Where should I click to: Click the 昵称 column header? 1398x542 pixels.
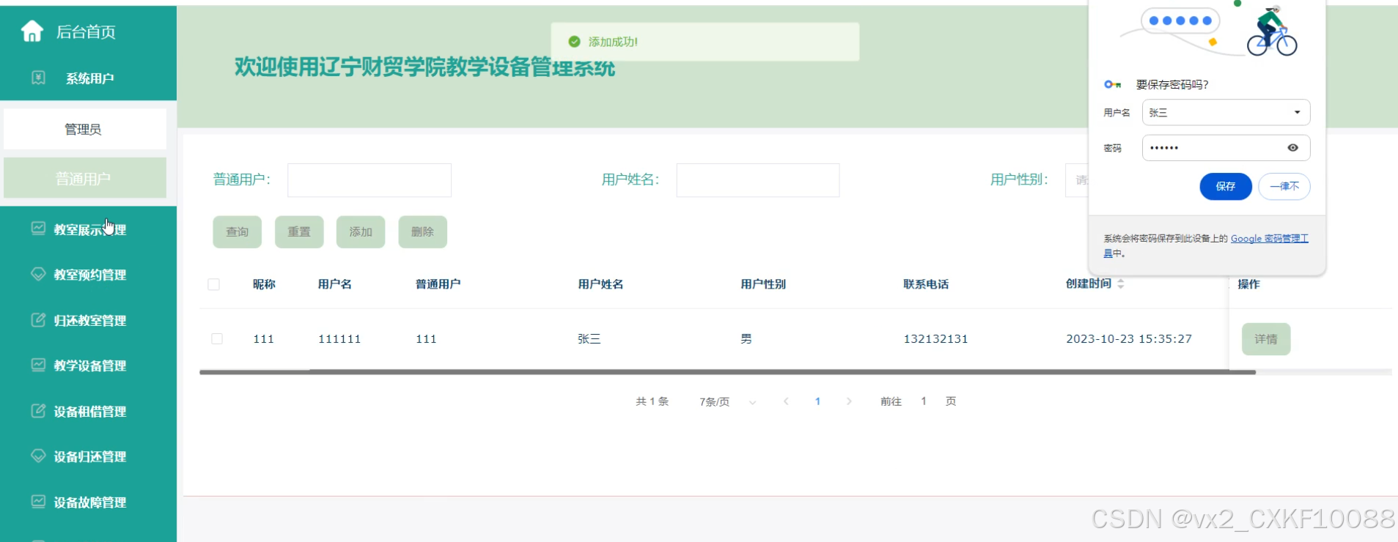point(264,284)
